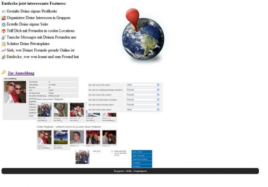This screenshot has width=268, height=187.
Task: Open the Impressum link in the footer
Action: tap(140, 171)
